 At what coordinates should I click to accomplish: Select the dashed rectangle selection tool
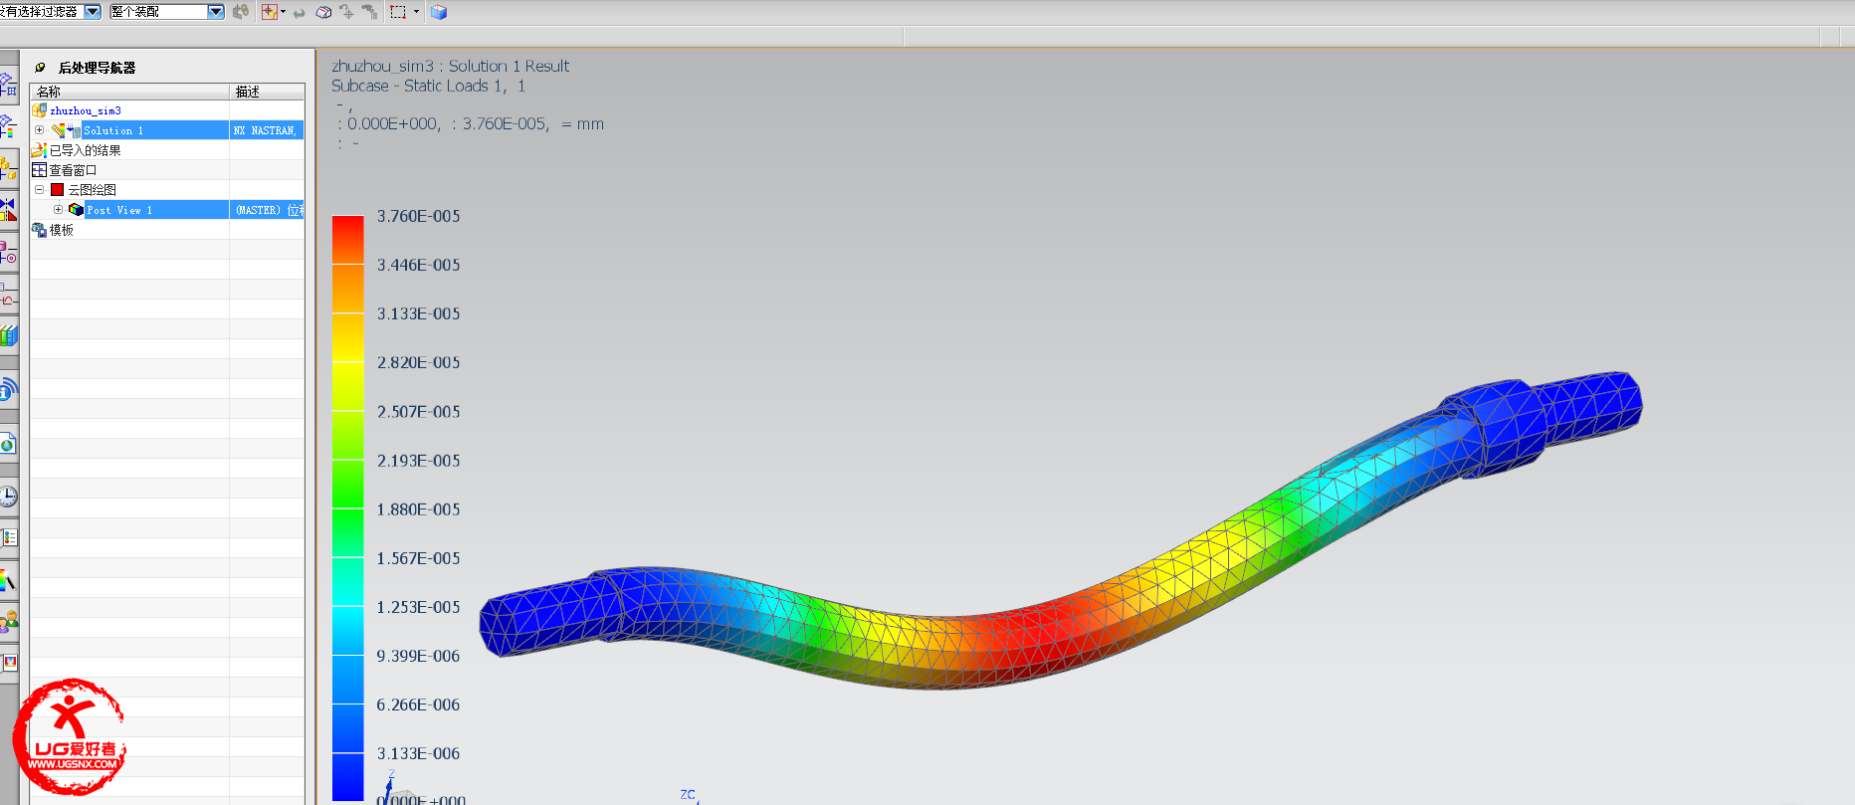click(x=398, y=12)
